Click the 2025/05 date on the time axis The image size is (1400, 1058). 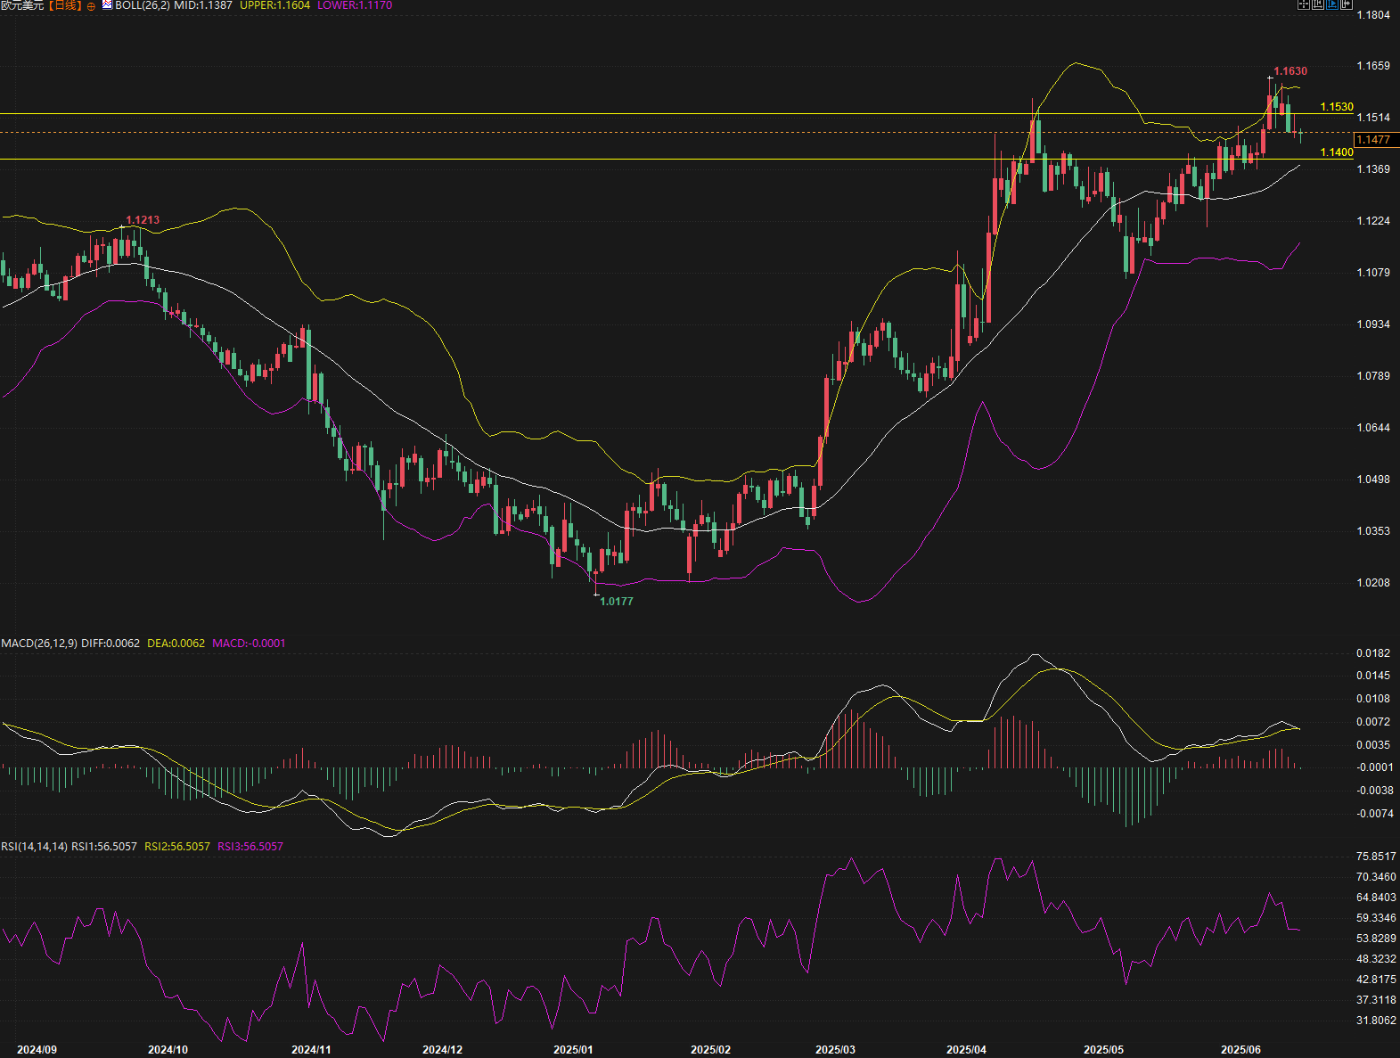point(1103,1049)
